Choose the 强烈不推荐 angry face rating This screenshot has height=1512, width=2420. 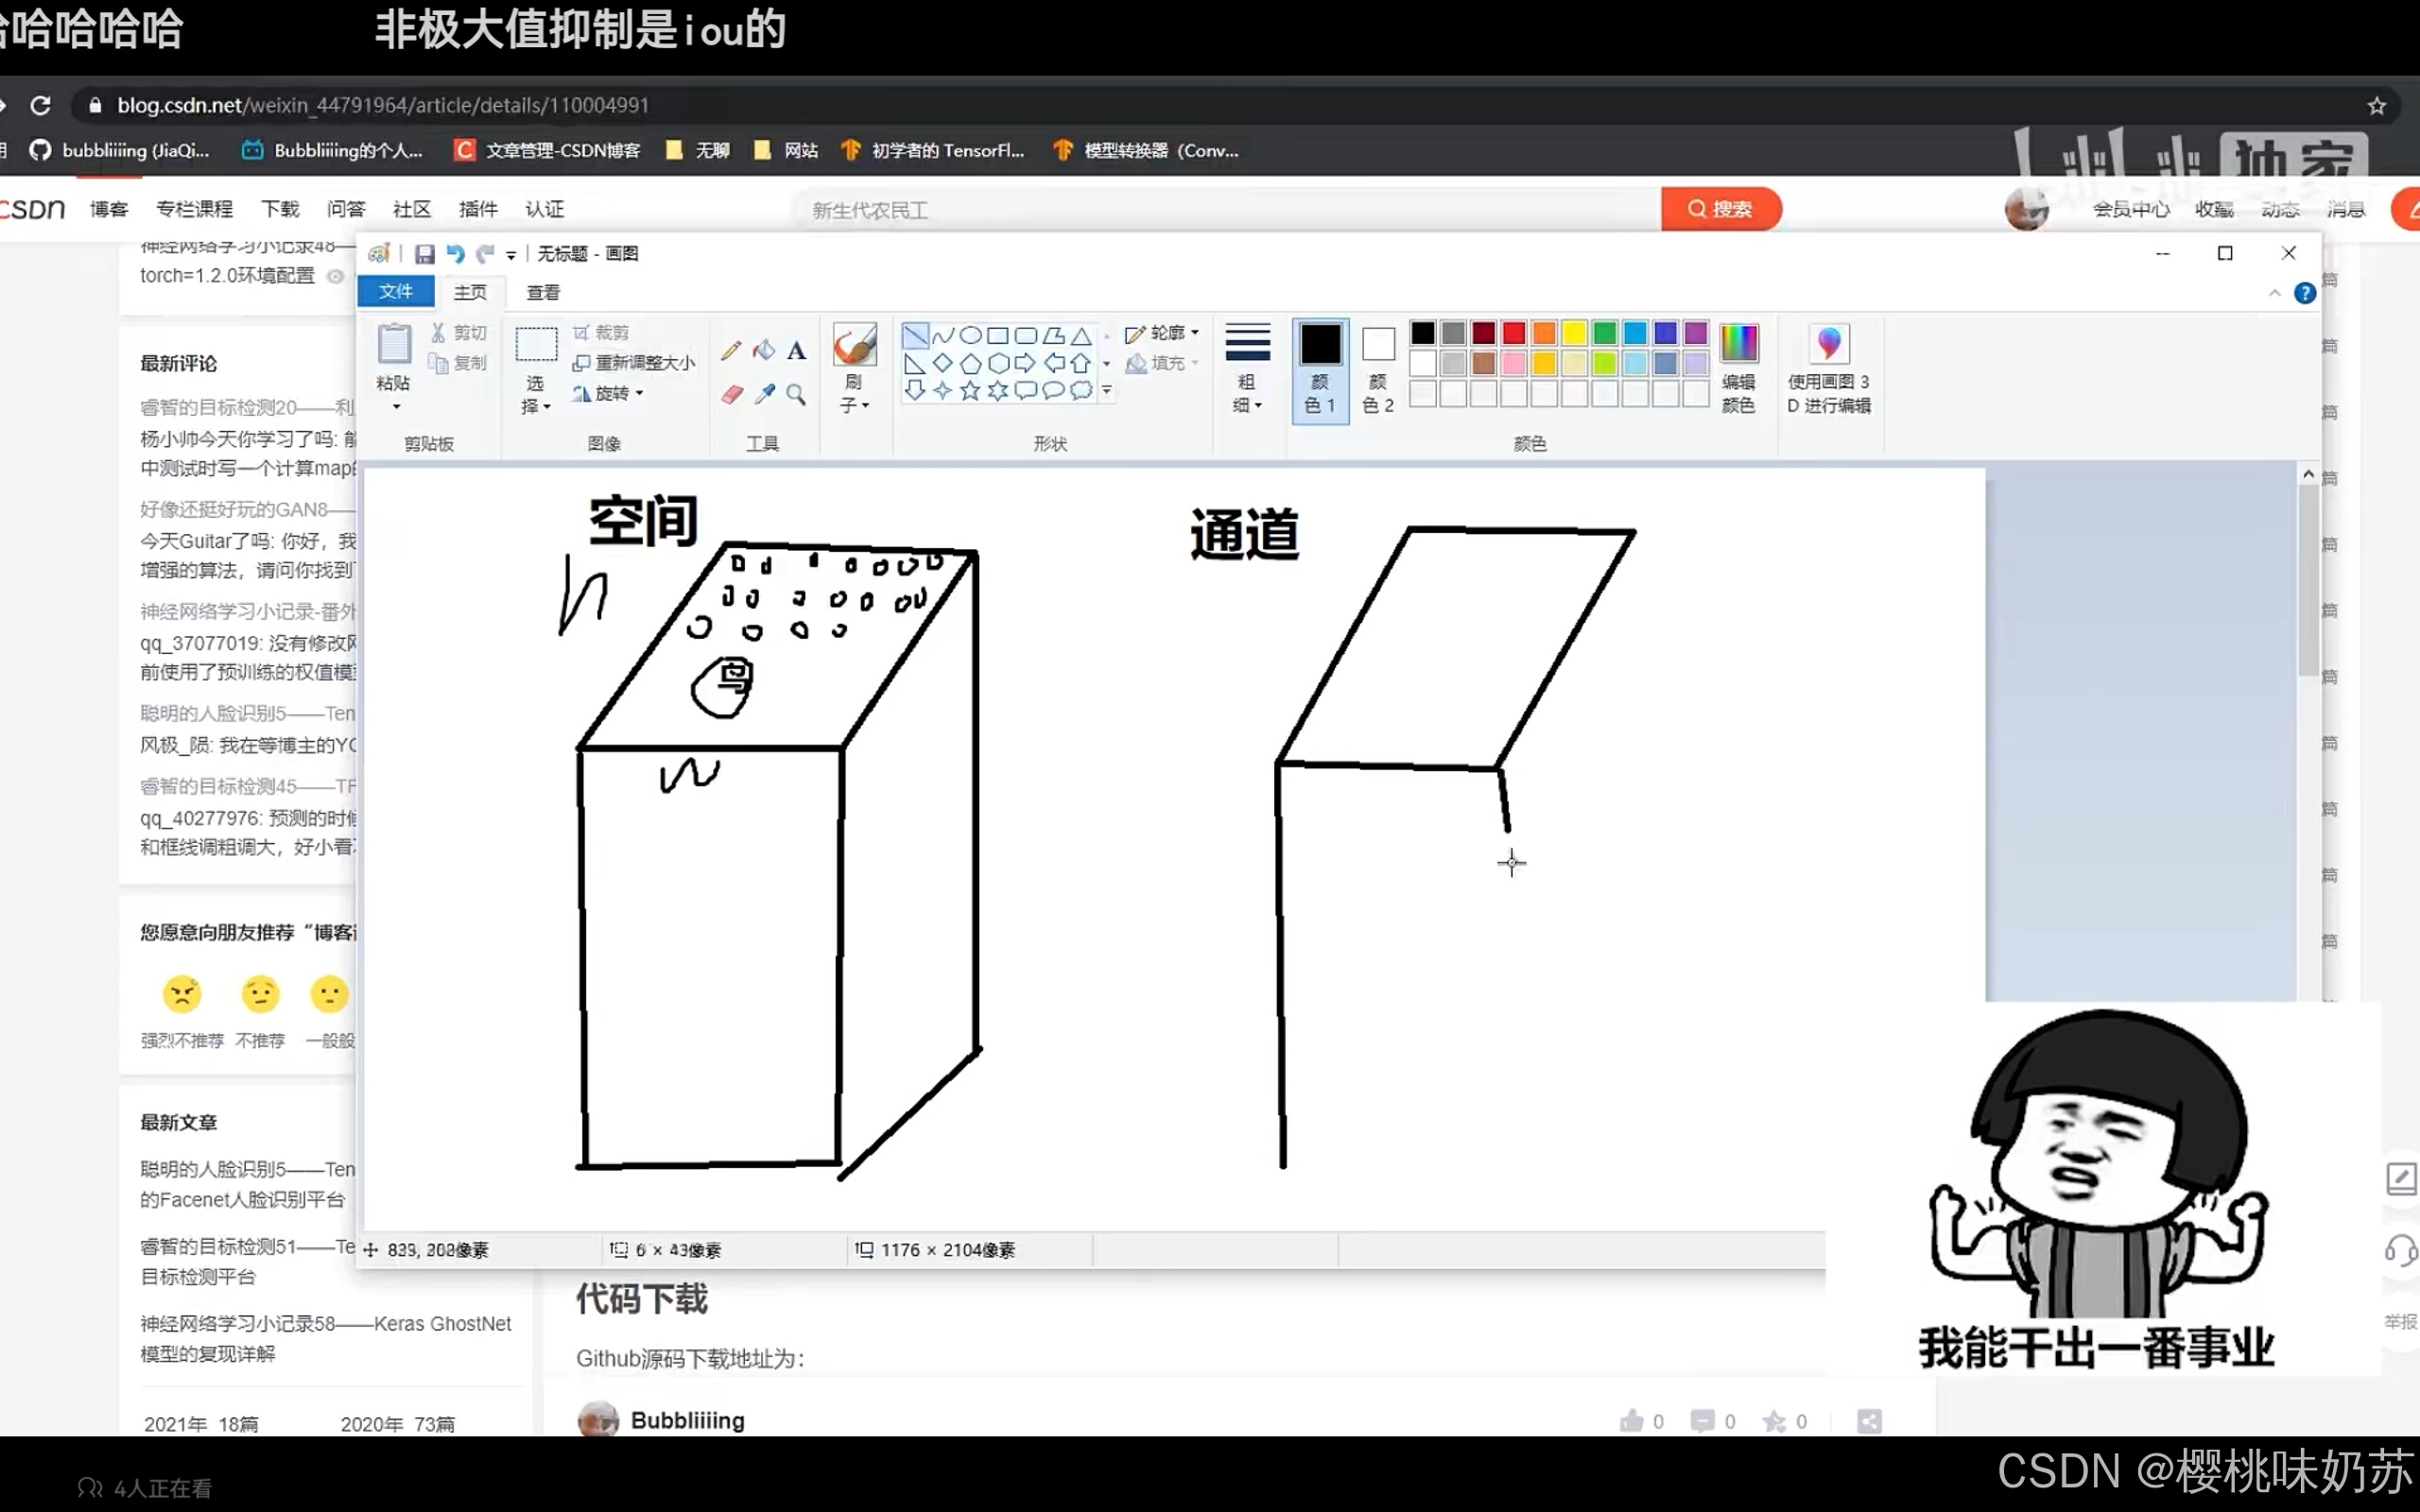(x=182, y=994)
